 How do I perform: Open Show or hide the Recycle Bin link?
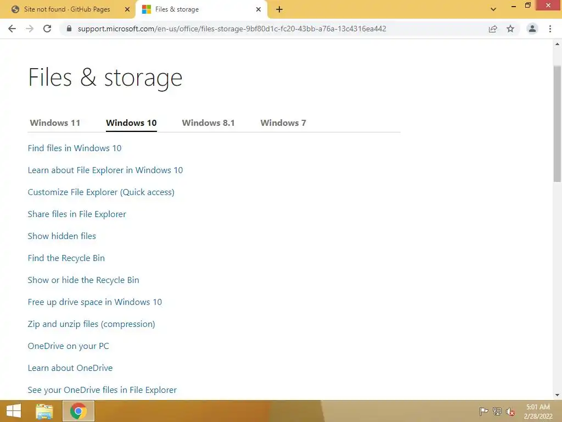point(83,280)
